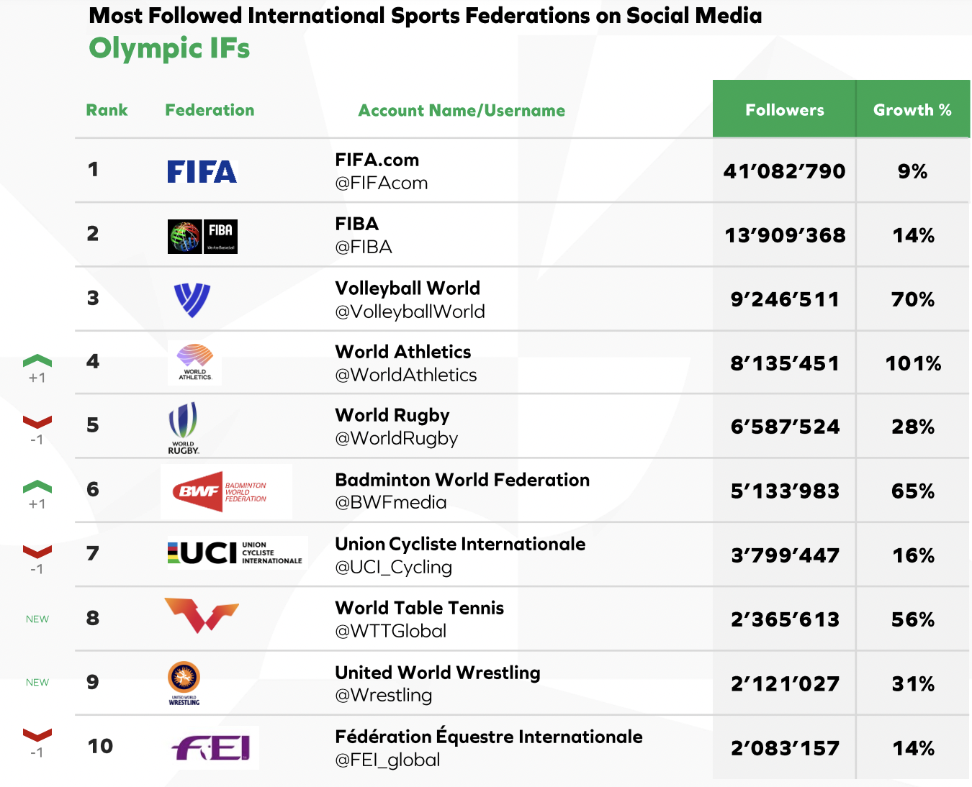Click the Federation column header
This screenshot has width=972, height=787.
pos(210,110)
